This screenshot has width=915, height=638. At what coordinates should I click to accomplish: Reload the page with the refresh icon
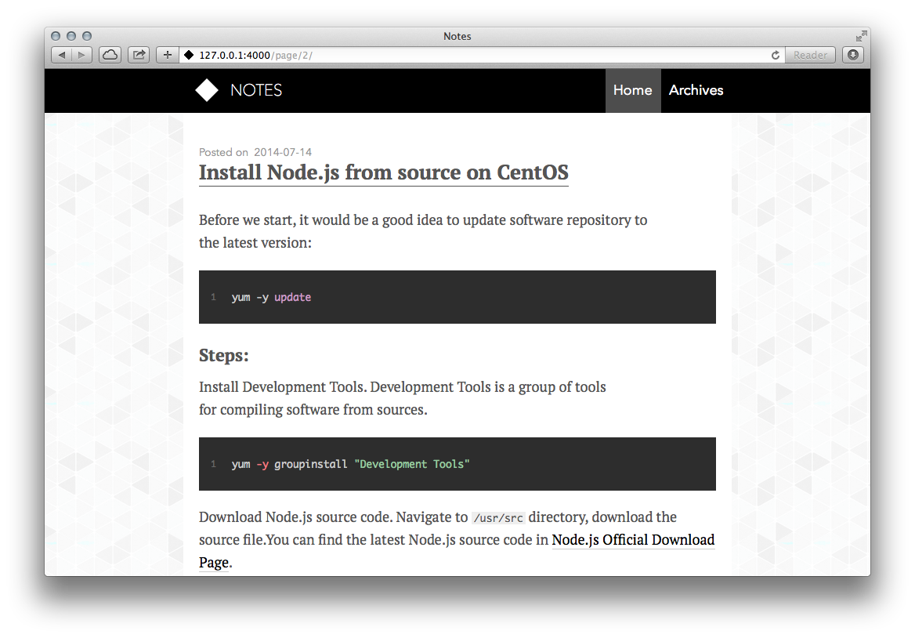point(775,55)
